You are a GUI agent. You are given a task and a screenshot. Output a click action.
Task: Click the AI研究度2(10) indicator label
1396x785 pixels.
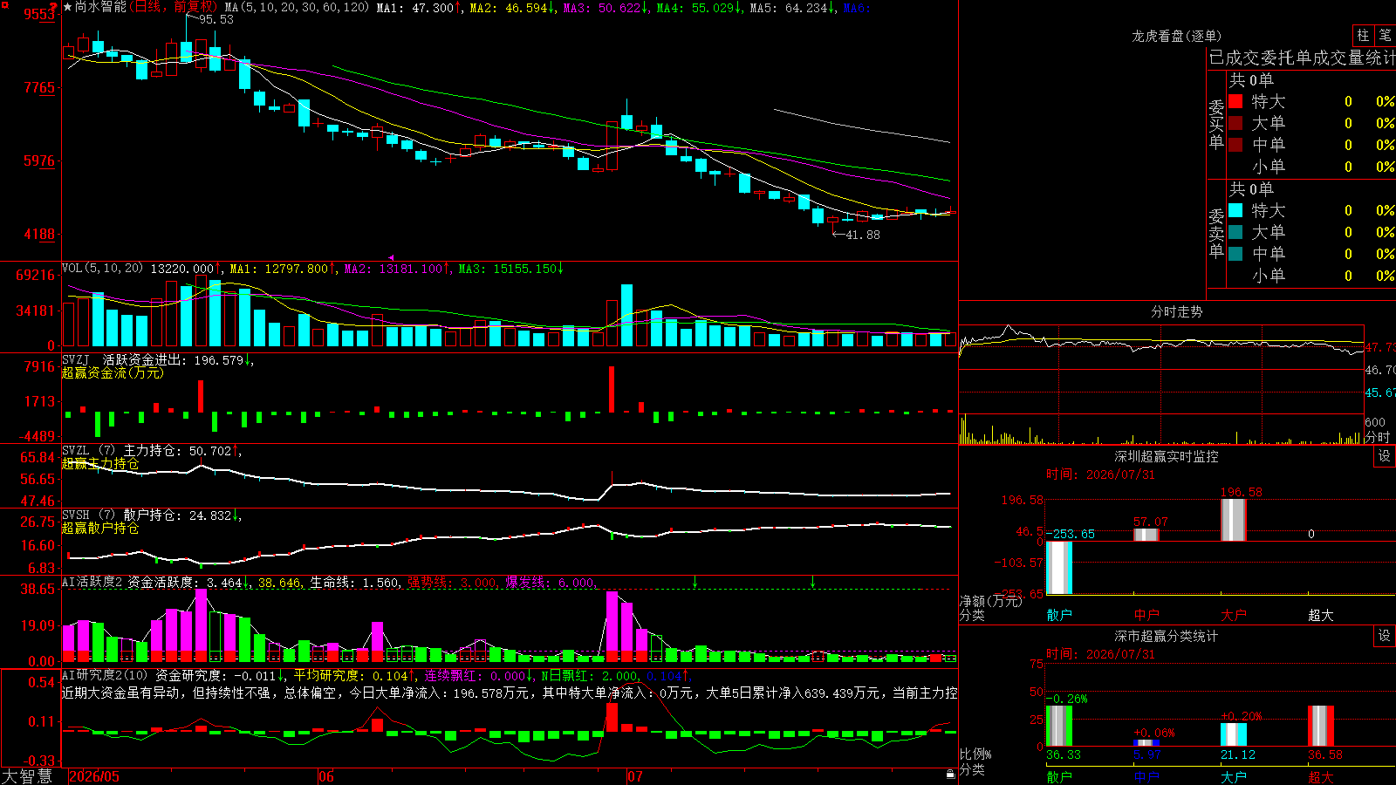point(105,675)
